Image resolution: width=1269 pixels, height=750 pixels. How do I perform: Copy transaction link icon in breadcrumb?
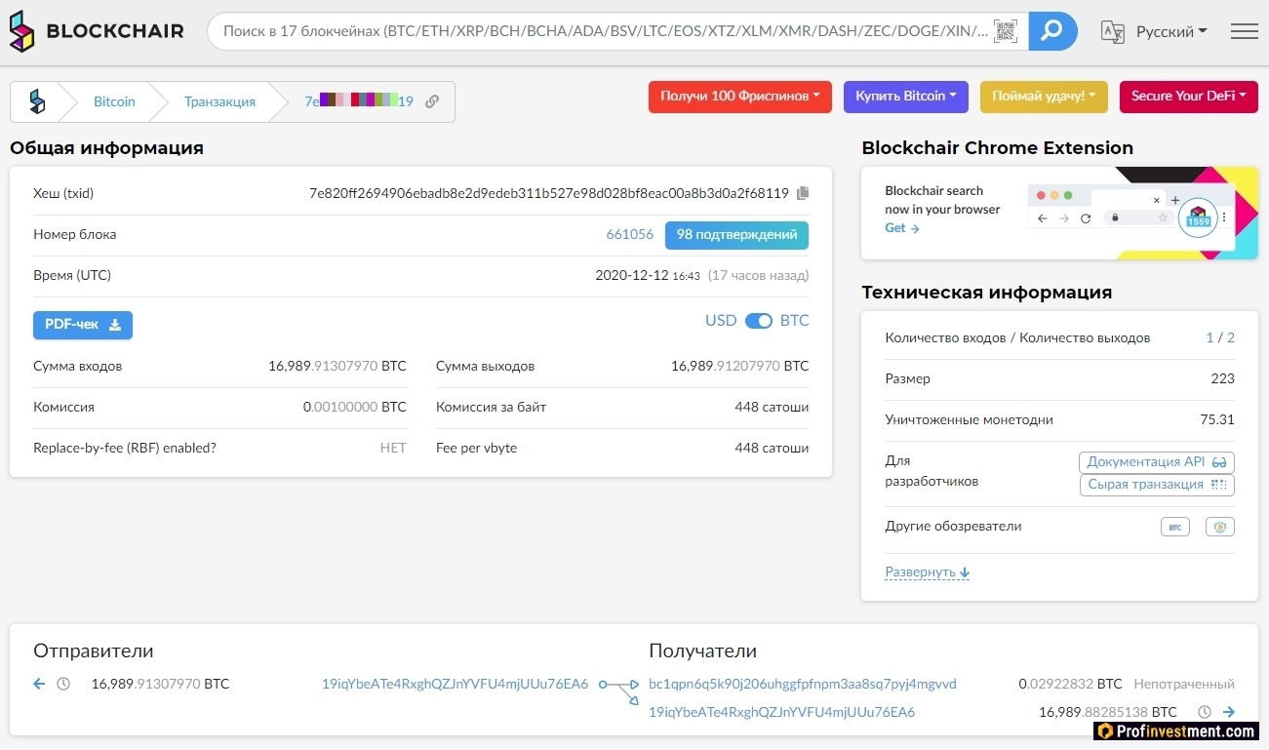click(x=432, y=101)
